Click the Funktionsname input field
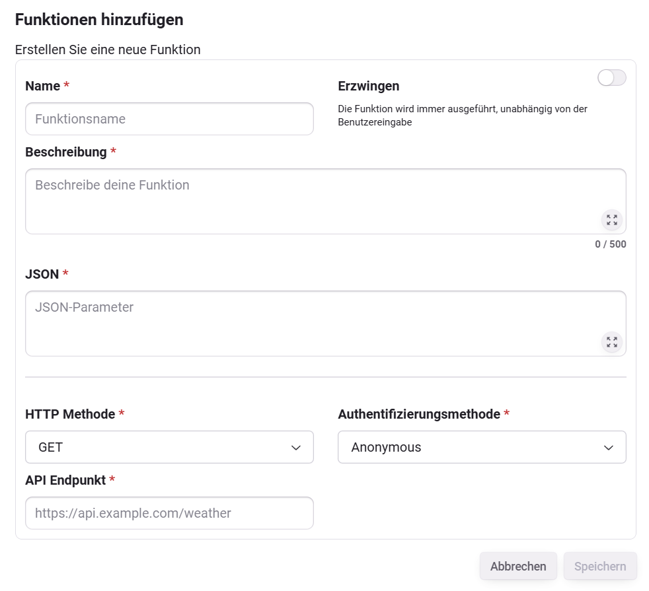The height and width of the screenshot is (591, 649). pos(169,118)
